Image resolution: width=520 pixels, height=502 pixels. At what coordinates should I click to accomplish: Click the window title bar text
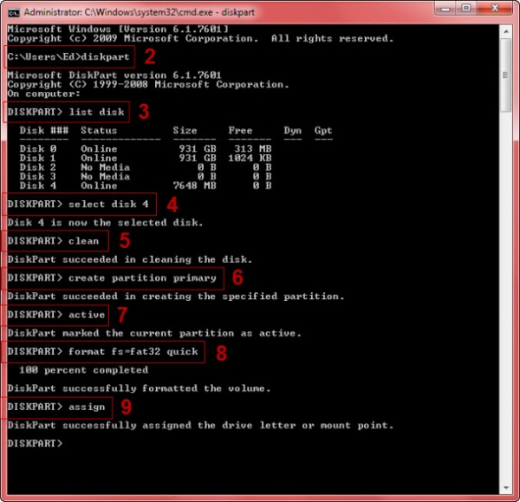coord(140,13)
